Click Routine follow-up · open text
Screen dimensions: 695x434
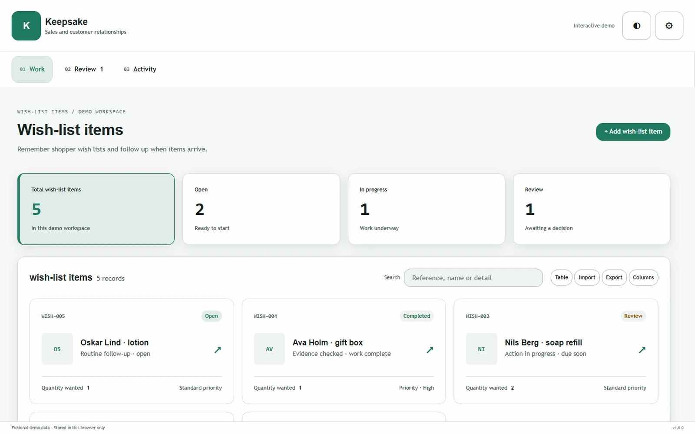coord(115,354)
